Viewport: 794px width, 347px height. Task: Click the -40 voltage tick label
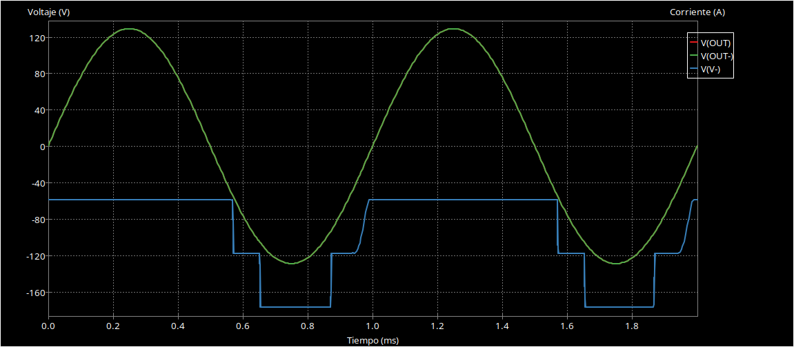(x=39, y=183)
